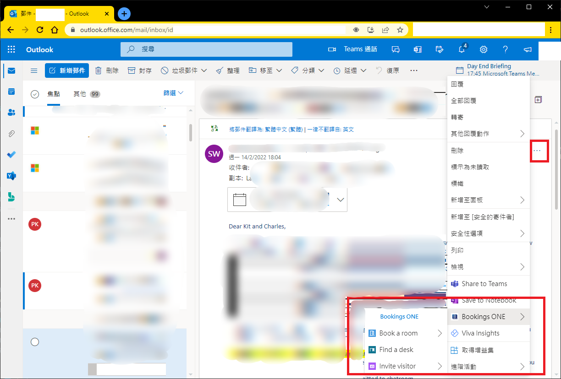Screen dimensions: 561x379
Task: Open Yammer from the left sidebar
Action: (11, 176)
